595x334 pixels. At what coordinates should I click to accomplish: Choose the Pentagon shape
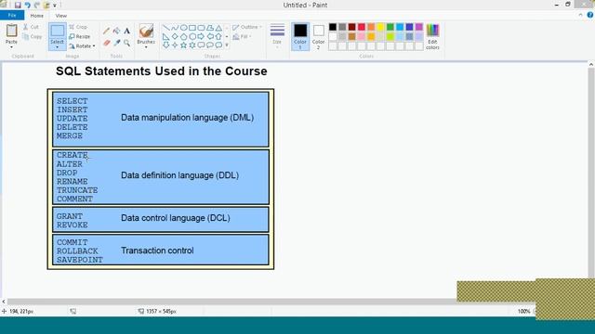click(184, 37)
